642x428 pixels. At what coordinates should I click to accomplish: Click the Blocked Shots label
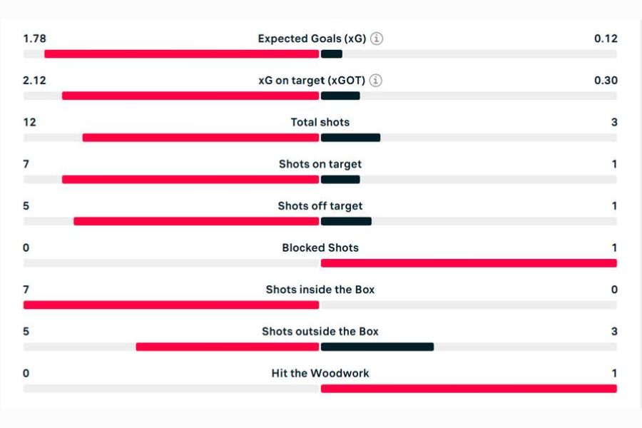click(320, 248)
